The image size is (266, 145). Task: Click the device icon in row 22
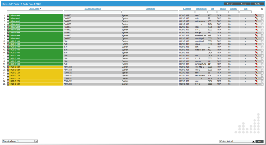point(8,75)
